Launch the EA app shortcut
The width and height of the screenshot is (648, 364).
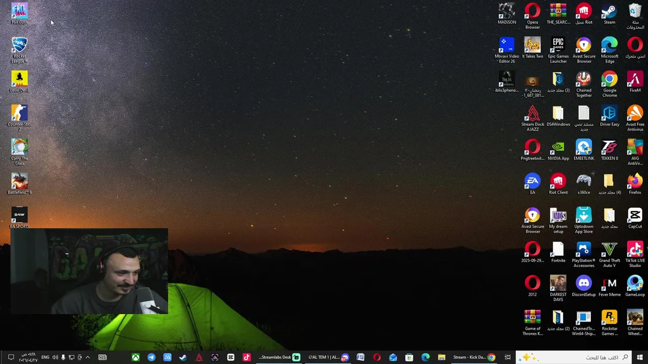click(533, 184)
